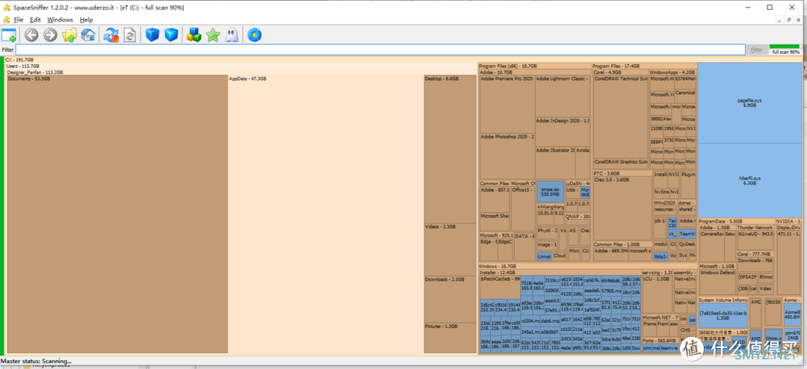807x369 pixels.
Task: Click the WindowsApps - 4.2GB header
Action: coord(672,72)
